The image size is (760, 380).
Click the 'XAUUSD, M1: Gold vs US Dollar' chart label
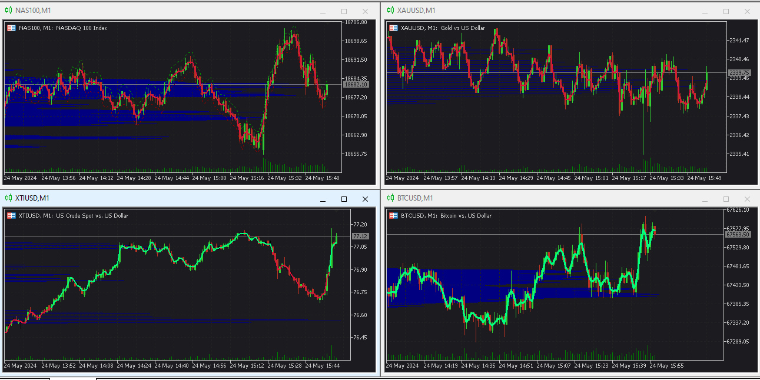click(x=443, y=28)
